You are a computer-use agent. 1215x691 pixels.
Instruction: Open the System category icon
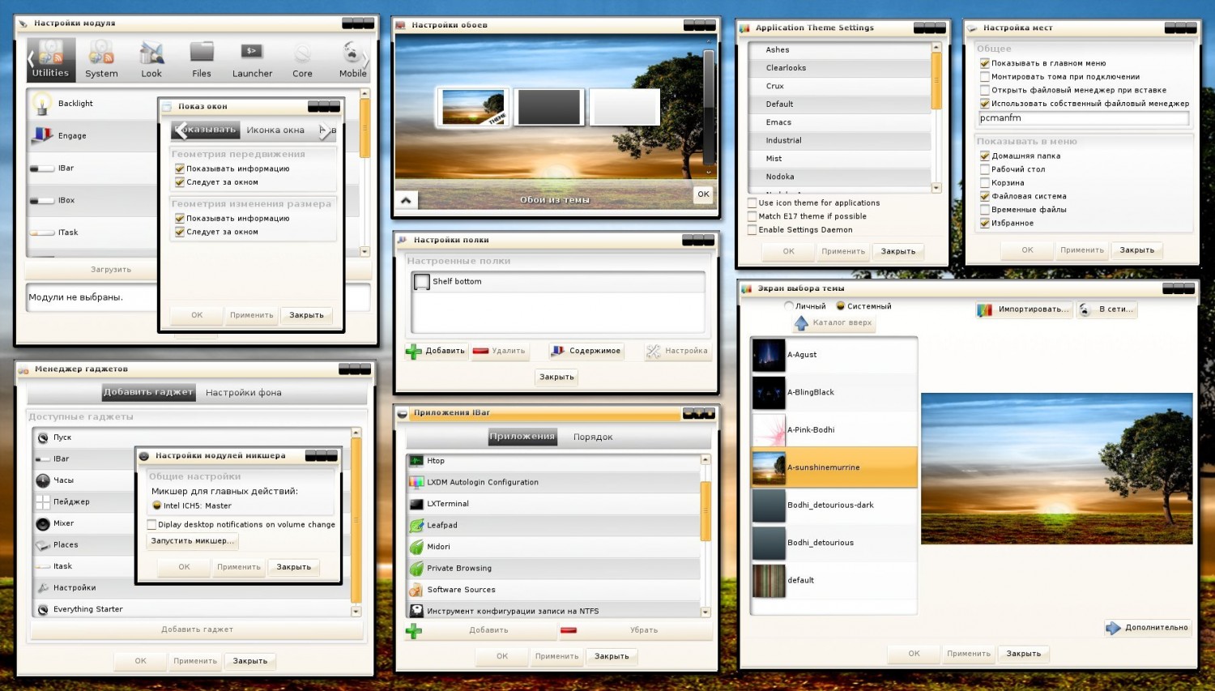point(101,58)
